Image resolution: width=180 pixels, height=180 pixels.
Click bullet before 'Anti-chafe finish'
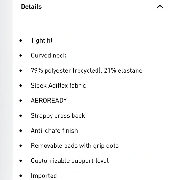21,131
